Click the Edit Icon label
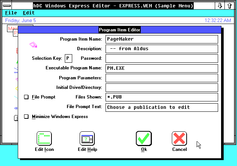The height and width of the screenshot is (166, 237). (44, 149)
